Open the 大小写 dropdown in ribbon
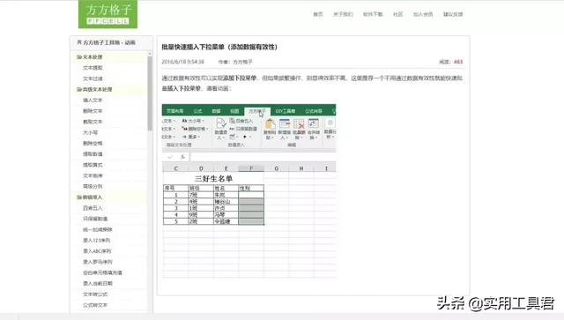 pos(193,121)
